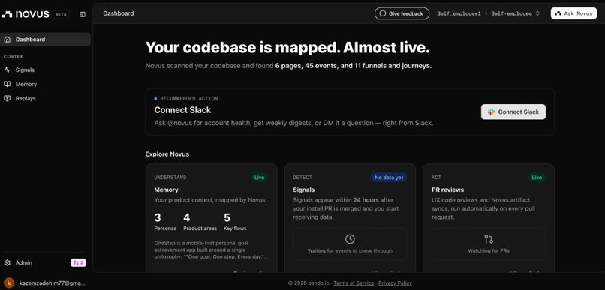The image size is (605, 290).
Task: Click the Novus logo
Action: click(26, 14)
